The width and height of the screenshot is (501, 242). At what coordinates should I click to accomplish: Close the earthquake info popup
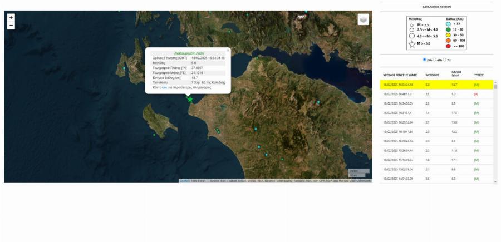click(x=228, y=50)
